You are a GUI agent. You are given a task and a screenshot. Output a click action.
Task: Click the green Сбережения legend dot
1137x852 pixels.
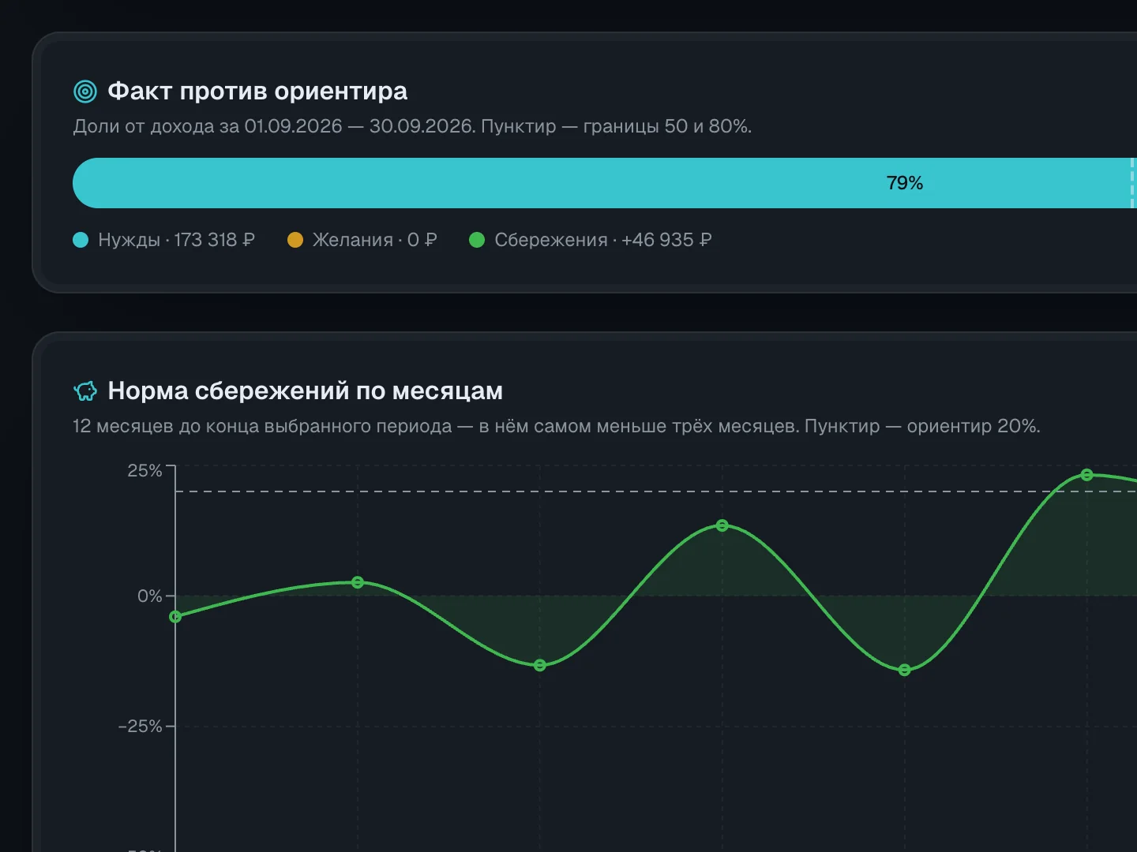click(477, 240)
